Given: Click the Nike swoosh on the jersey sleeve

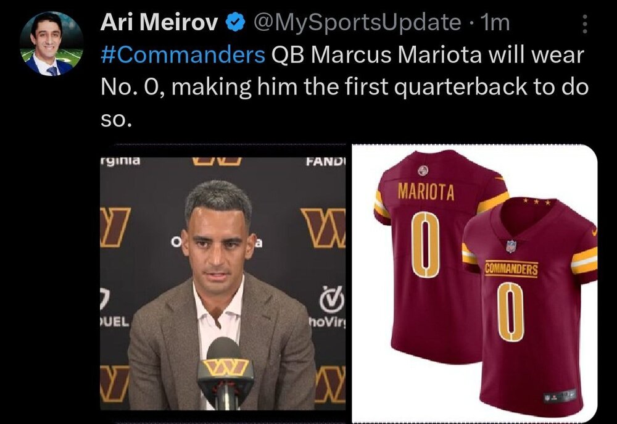Looking at the screenshot, I should pyautogui.click(x=593, y=233).
